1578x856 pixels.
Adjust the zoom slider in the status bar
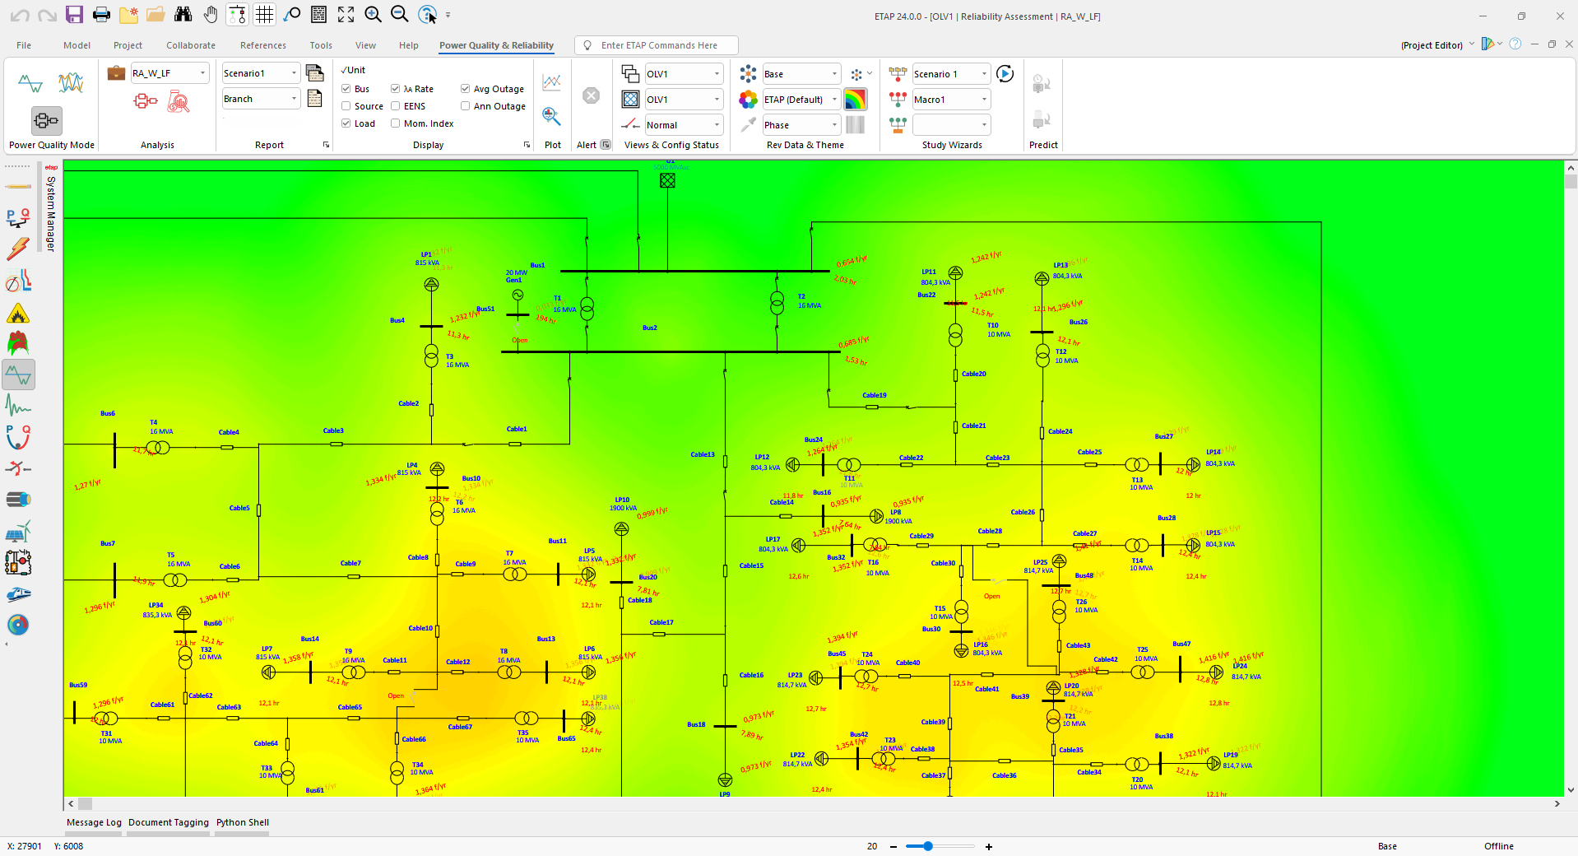[928, 847]
